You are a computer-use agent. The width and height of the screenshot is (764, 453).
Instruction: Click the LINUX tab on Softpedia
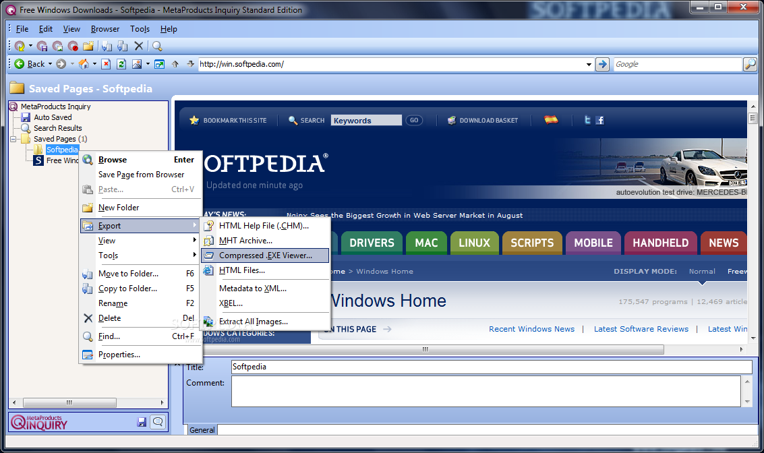point(474,243)
